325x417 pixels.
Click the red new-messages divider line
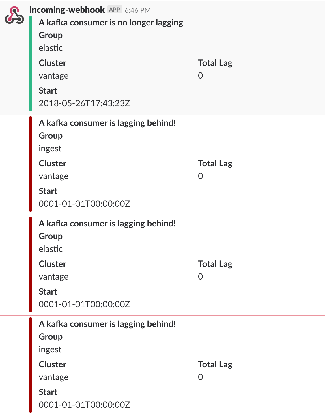coord(162,316)
